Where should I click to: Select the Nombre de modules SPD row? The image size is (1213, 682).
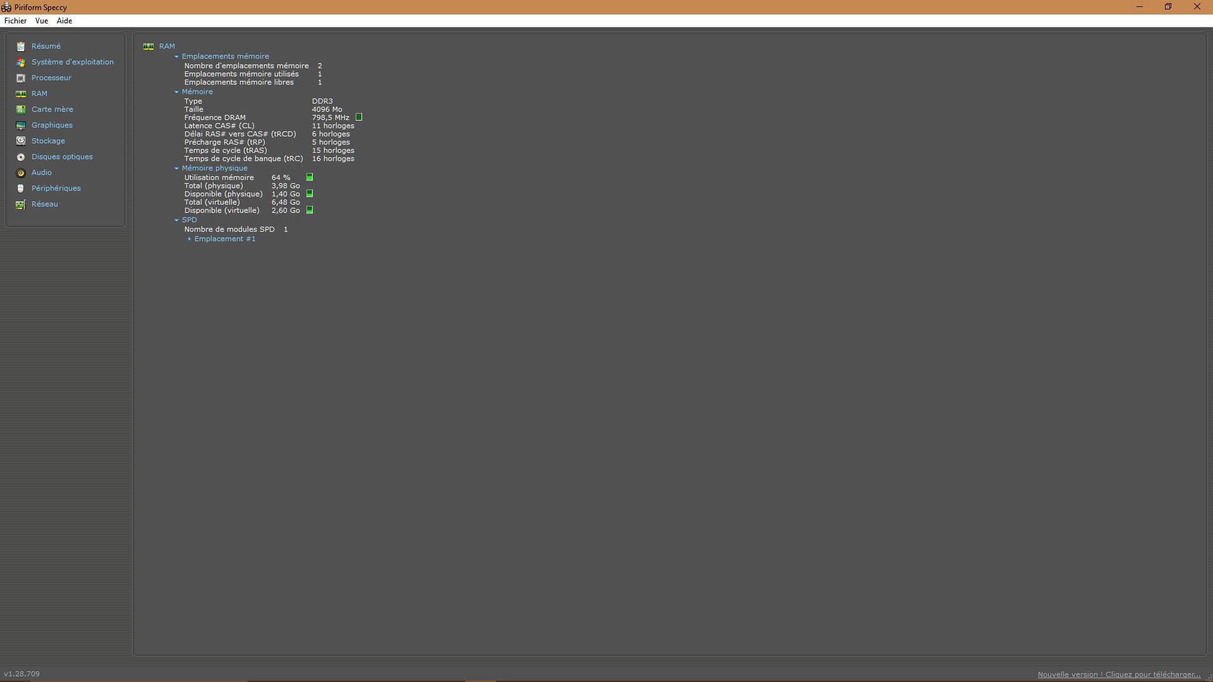coord(236,229)
